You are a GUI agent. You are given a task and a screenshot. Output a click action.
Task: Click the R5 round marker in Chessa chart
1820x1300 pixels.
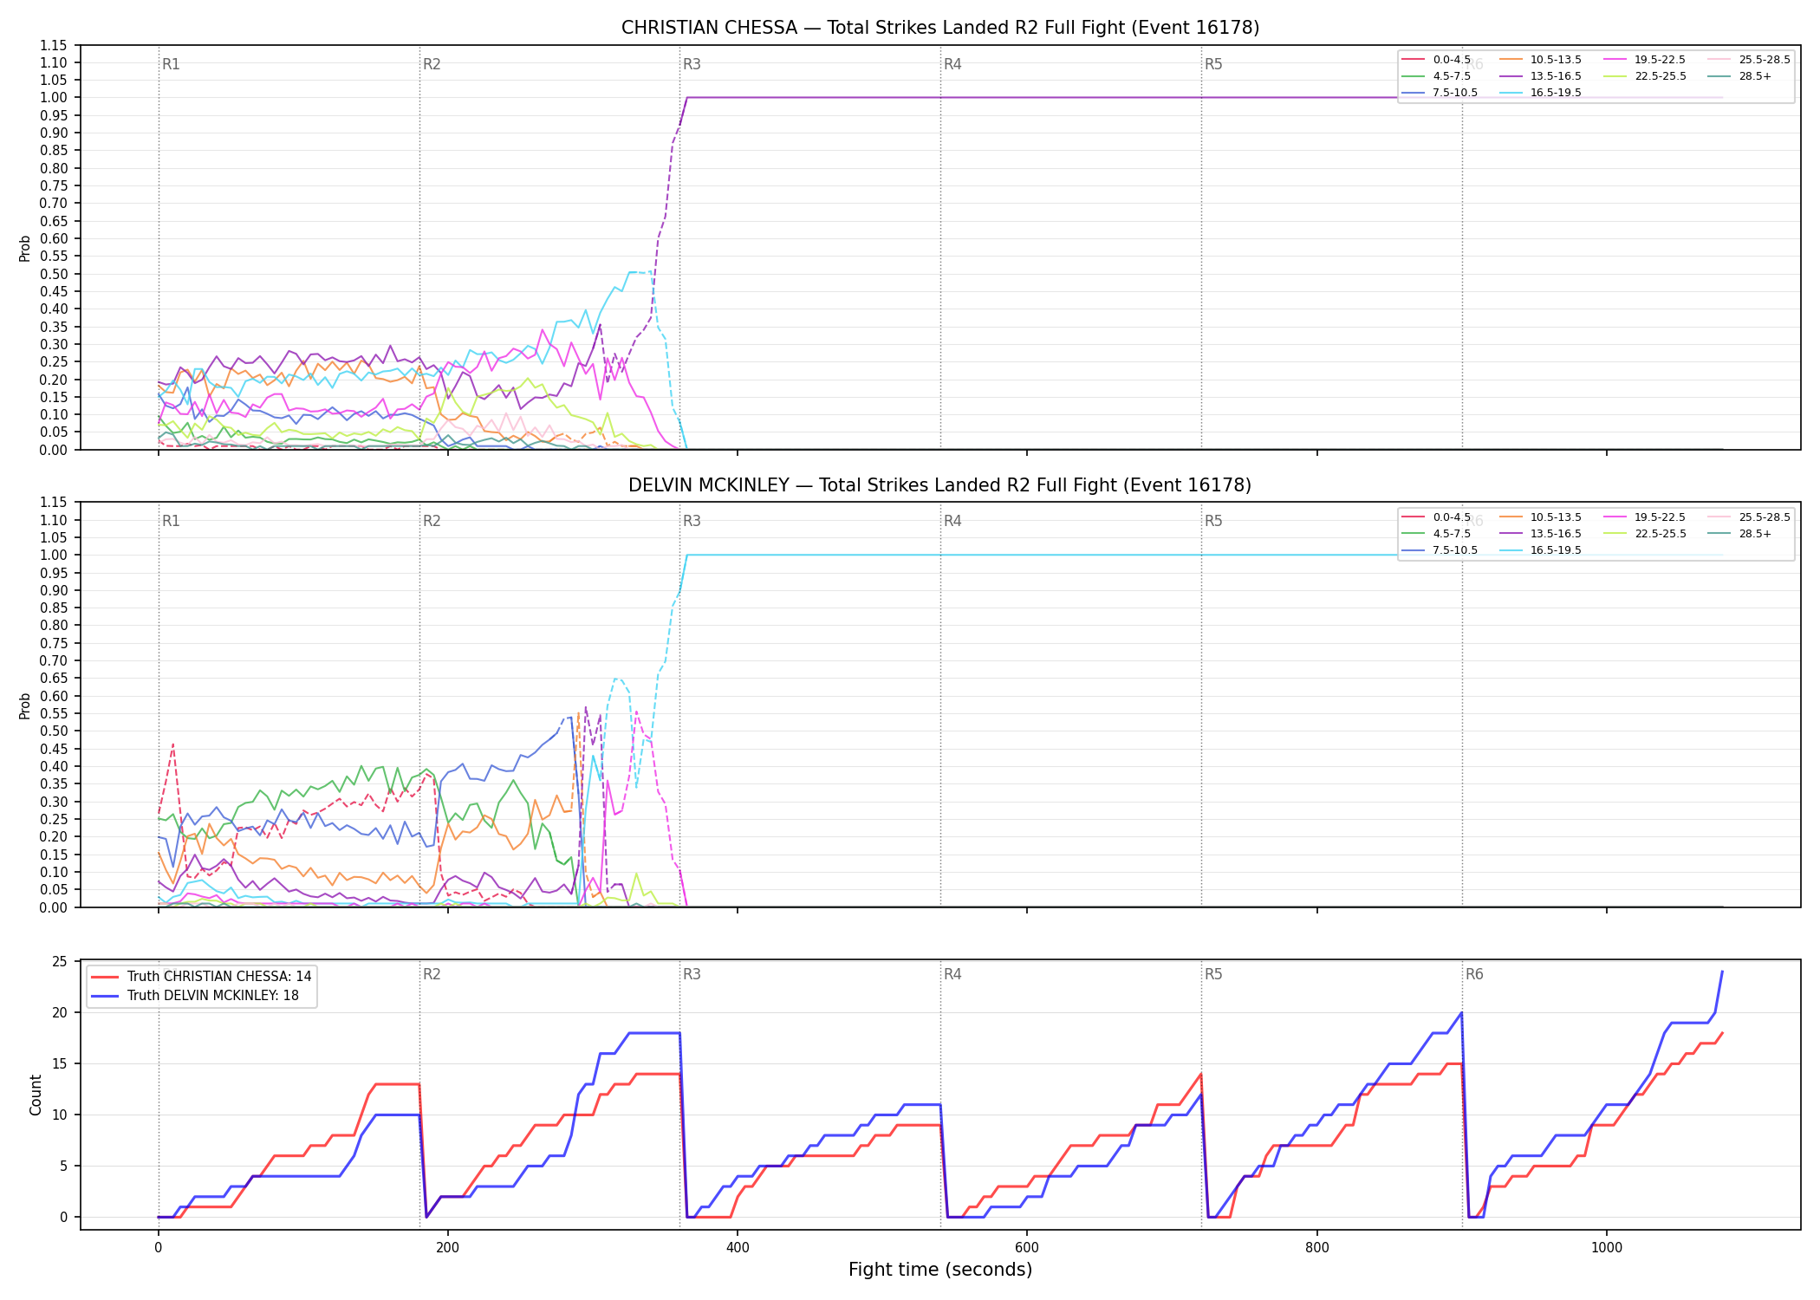click(x=1213, y=64)
